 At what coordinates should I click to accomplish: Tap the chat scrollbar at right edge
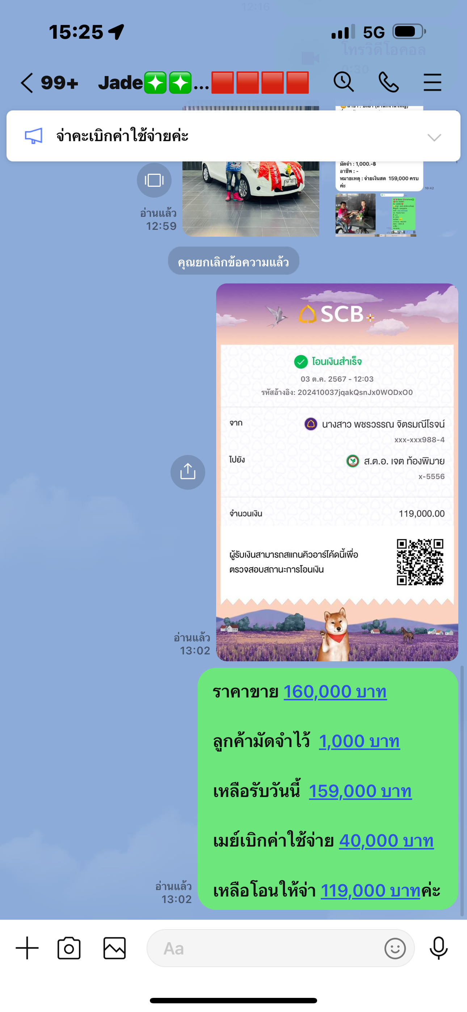tap(462, 791)
